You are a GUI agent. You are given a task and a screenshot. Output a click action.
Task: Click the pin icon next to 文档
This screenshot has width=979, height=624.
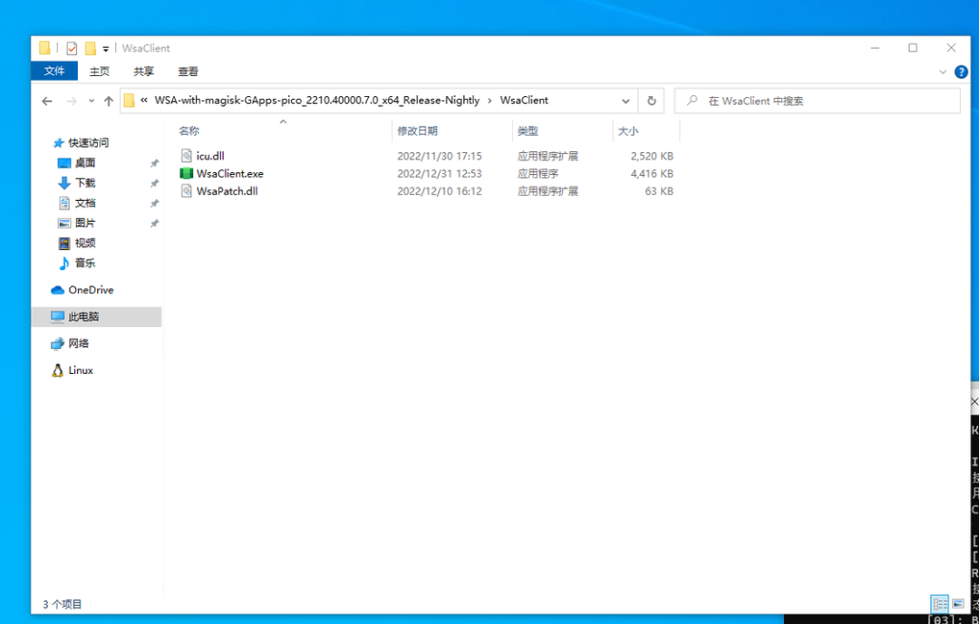(154, 204)
